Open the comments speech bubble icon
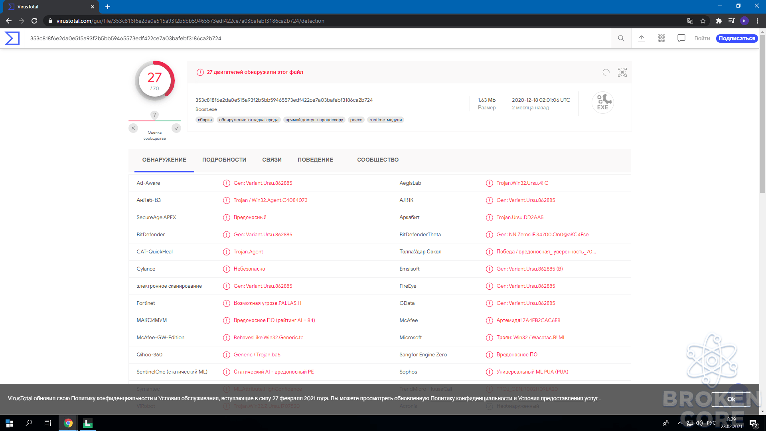The height and width of the screenshot is (431, 766). click(x=681, y=38)
